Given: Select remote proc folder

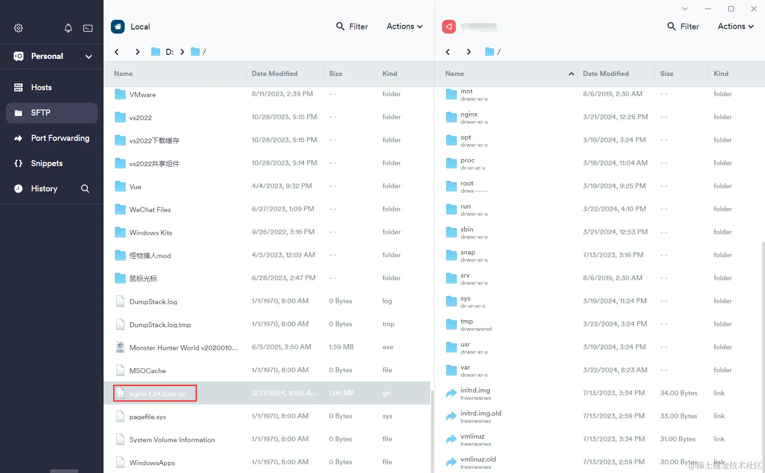Looking at the screenshot, I should coord(598,163).
